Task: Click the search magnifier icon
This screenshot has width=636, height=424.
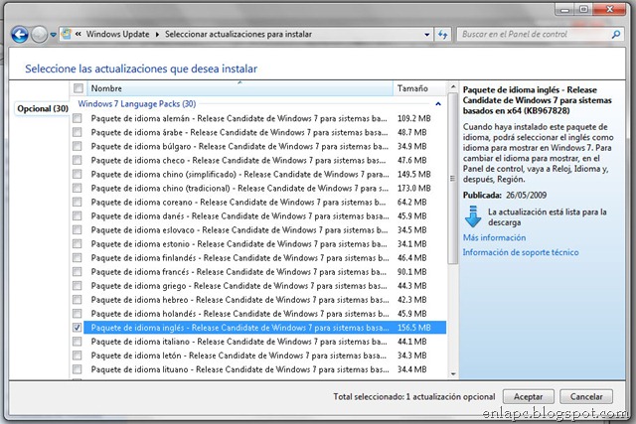Action: pyautogui.click(x=616, y=35)
